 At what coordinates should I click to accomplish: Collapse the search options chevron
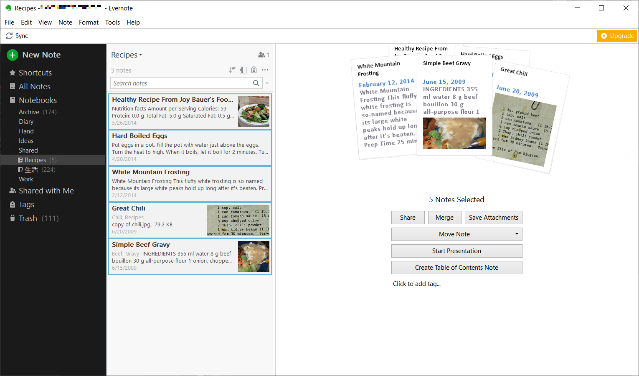click(267, 83)
